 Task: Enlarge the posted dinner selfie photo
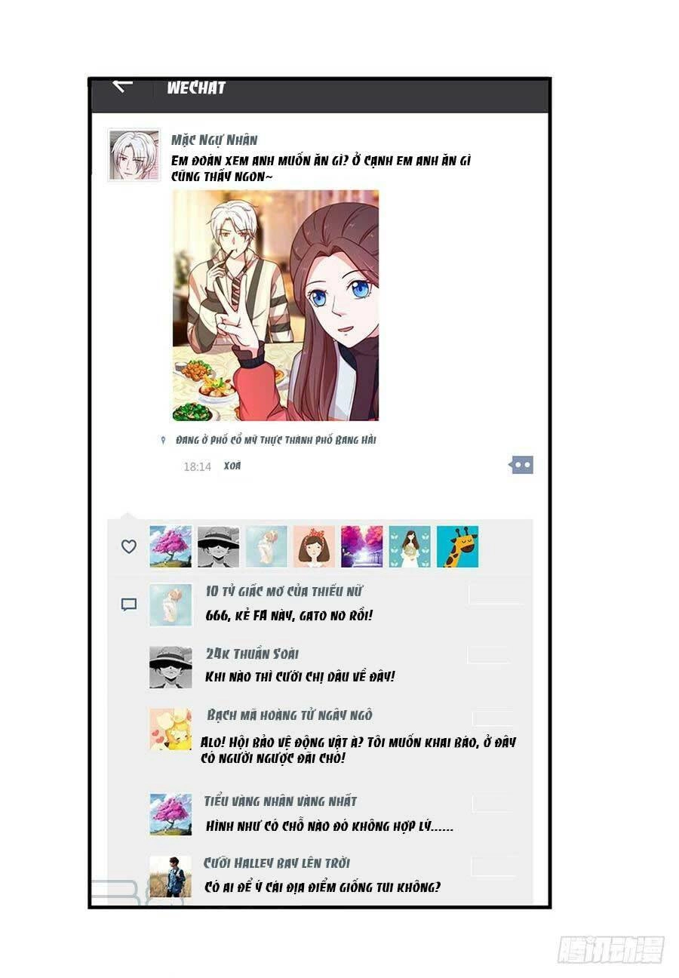(x=276, y=305)
